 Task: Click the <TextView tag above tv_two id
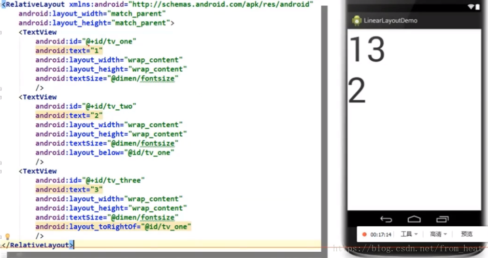pyautogui.click(x=38, y=97)
